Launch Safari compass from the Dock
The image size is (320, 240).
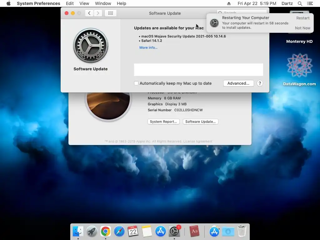tap(119, 231)
